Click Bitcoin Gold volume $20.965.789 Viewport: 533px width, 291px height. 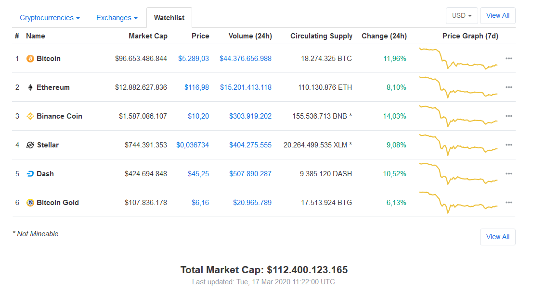coord(252,203)
